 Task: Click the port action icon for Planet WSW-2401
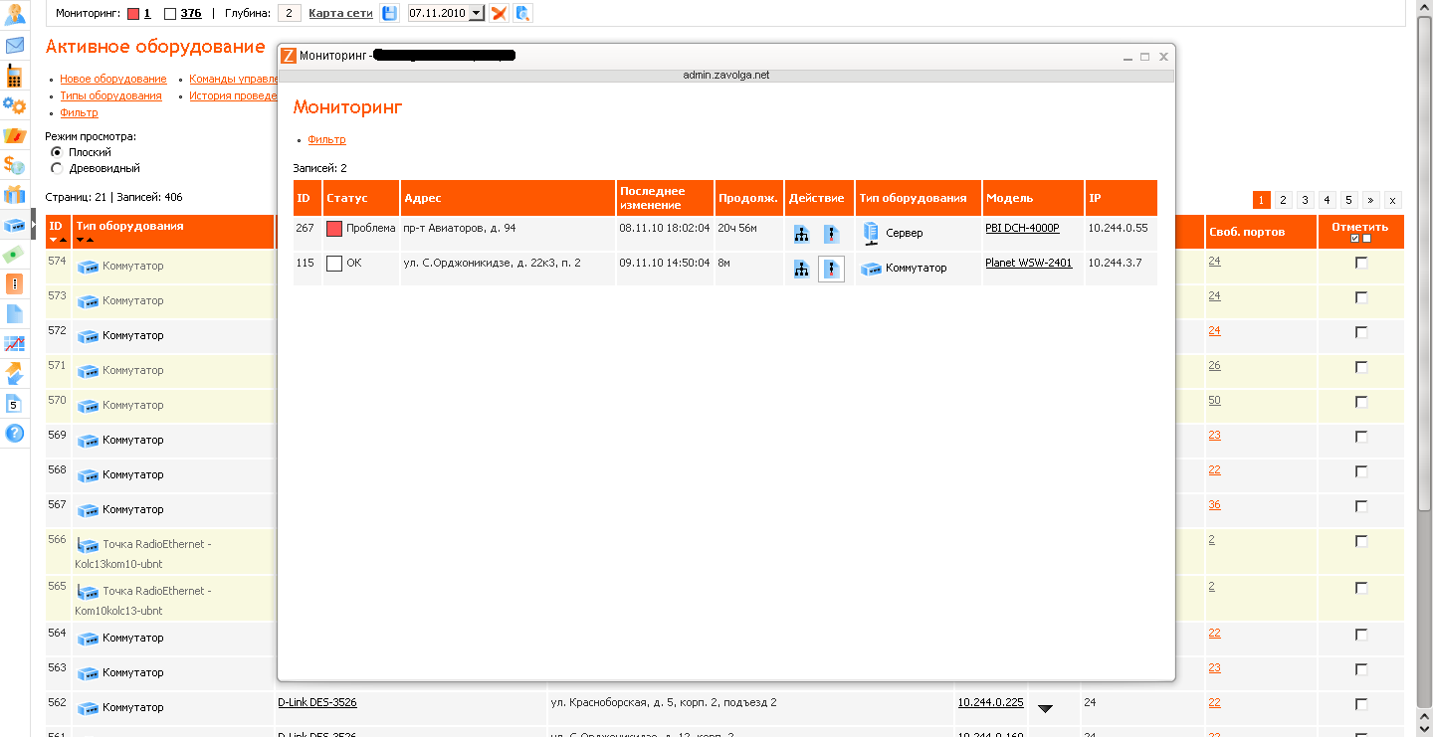pos(831,270)
